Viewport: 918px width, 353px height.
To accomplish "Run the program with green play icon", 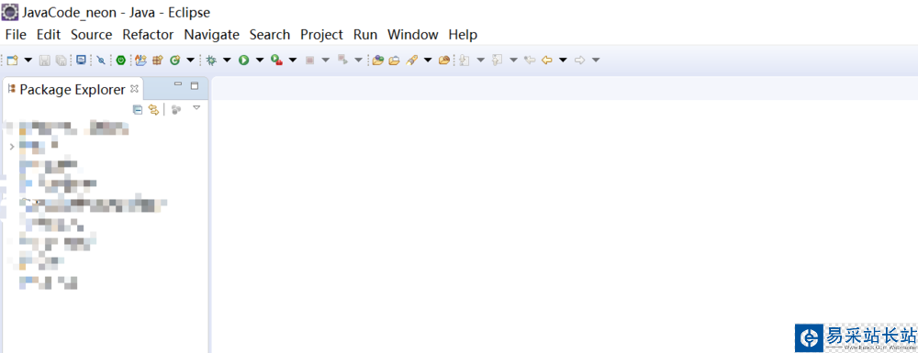I will pos(243,60).
